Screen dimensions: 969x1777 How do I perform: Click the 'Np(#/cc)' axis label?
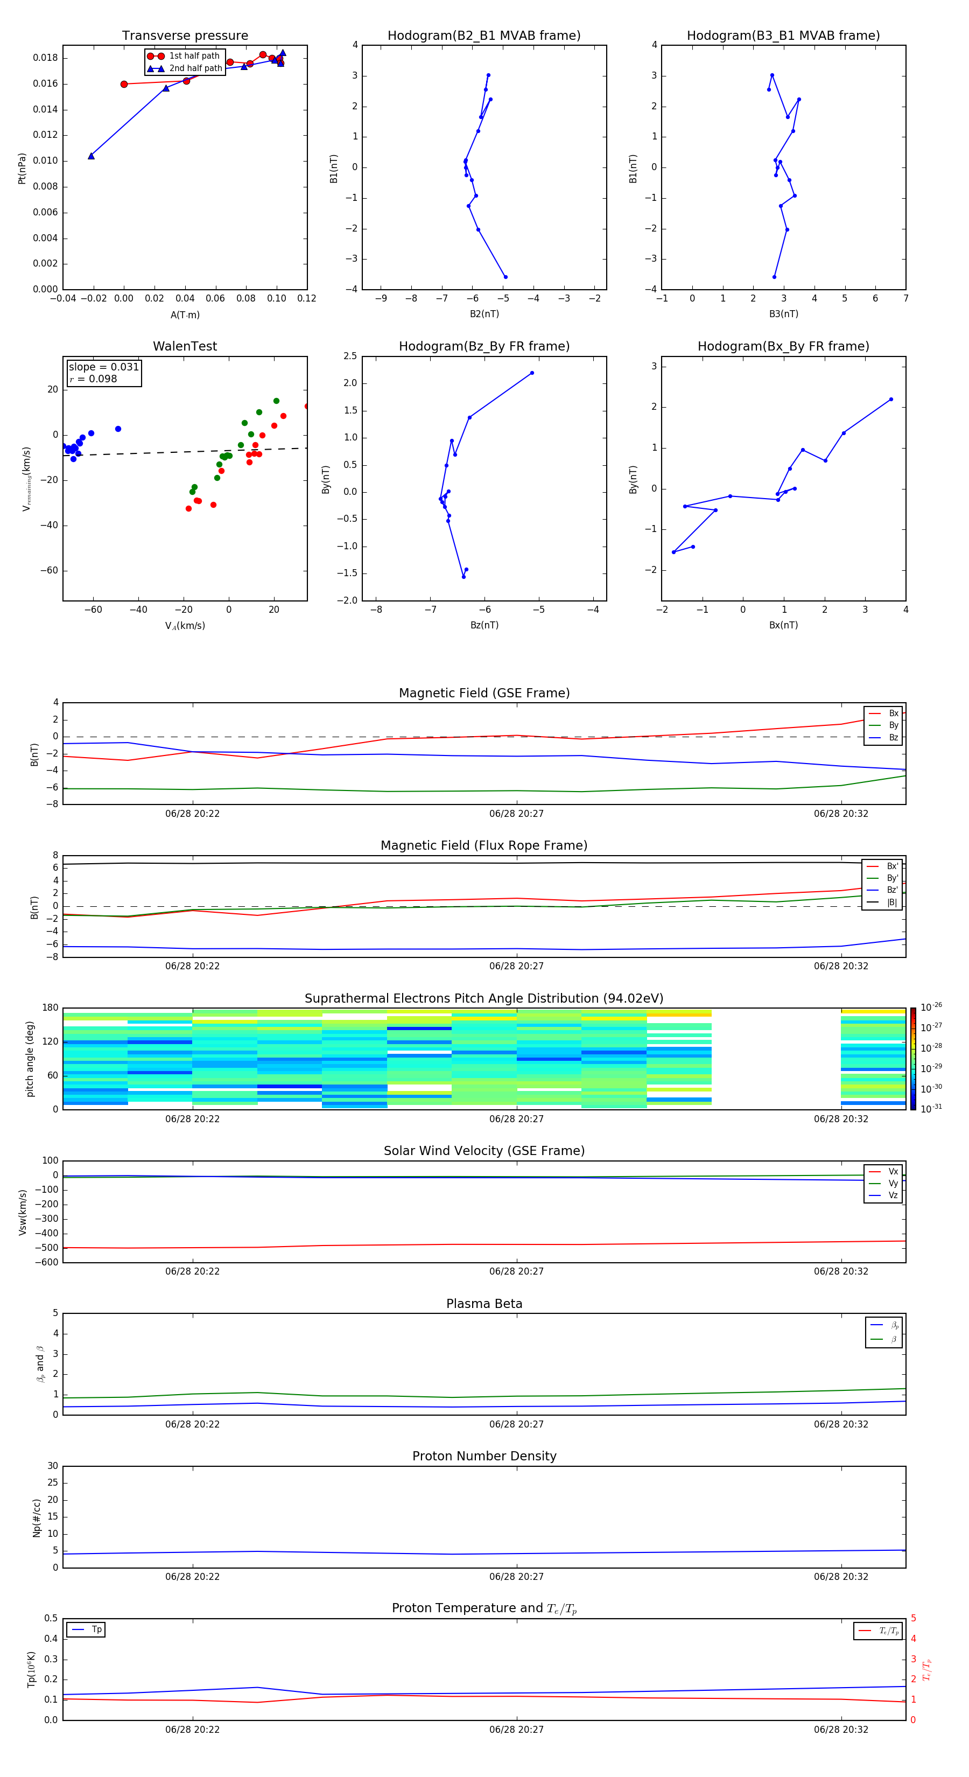click(x=37, y=1517)
